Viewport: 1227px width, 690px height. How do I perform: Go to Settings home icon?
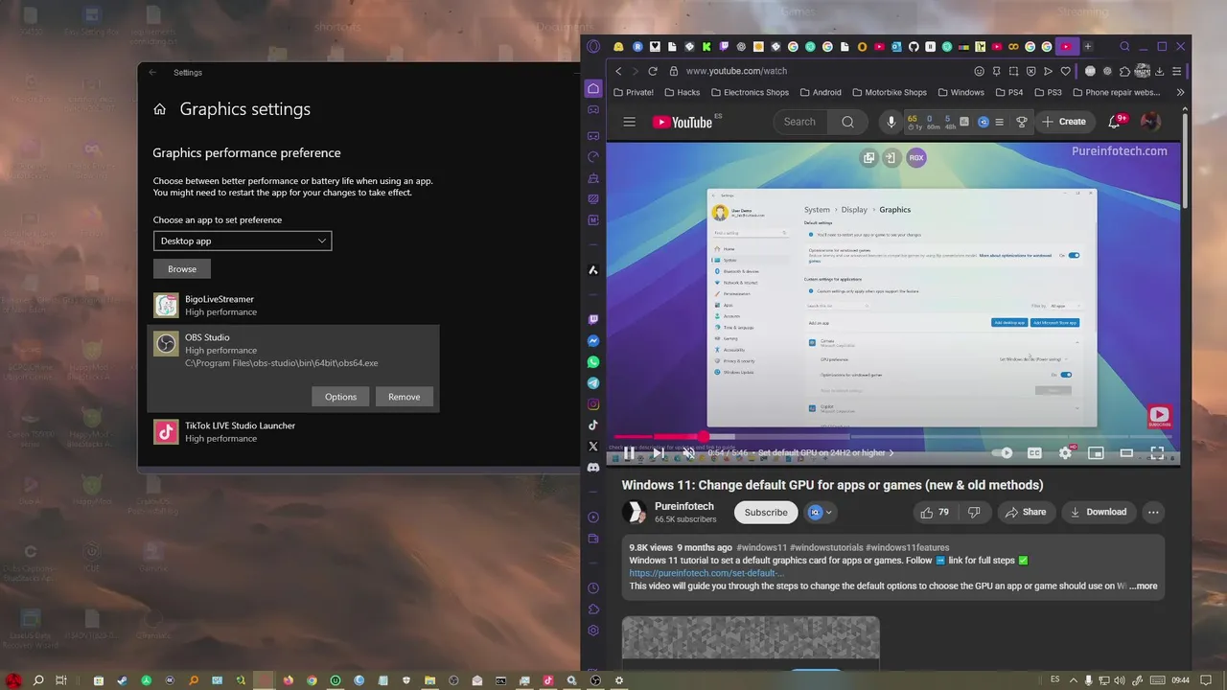tap(159, 109)
